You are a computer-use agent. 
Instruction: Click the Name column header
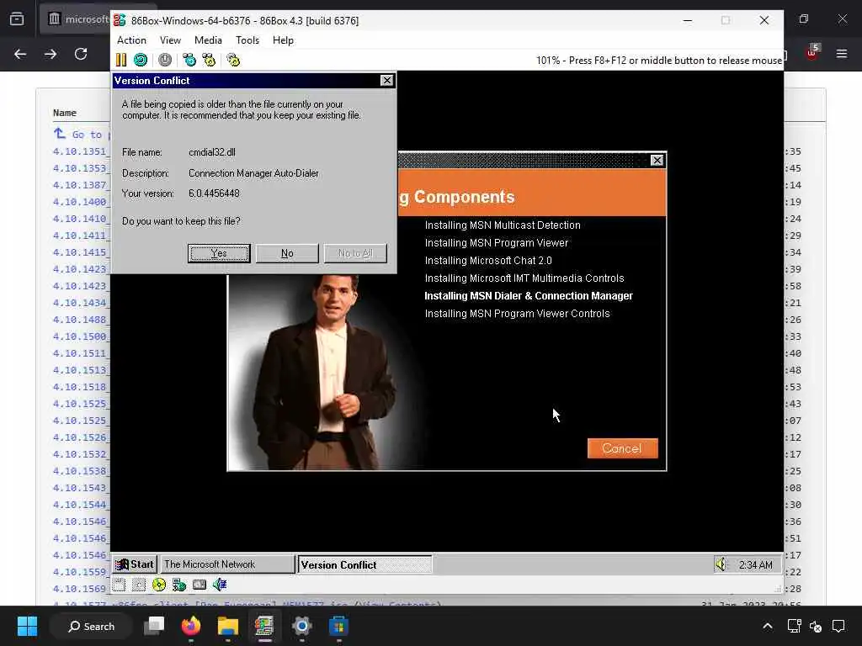[64, 113]
